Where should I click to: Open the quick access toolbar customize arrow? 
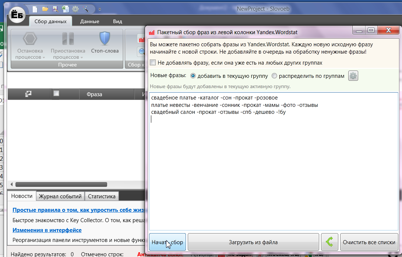pos(100,10)
